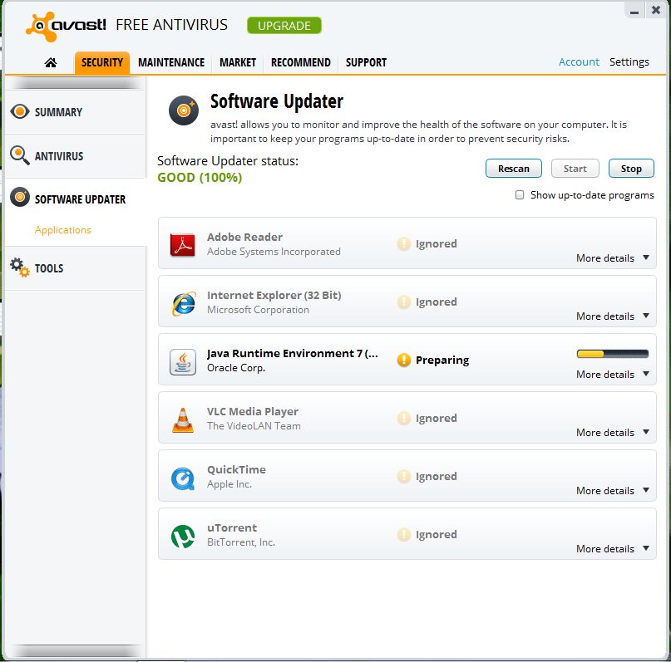Screen dimensions: 671x662
Task: Expand More details for uTorrent
Action: [613, 549]
